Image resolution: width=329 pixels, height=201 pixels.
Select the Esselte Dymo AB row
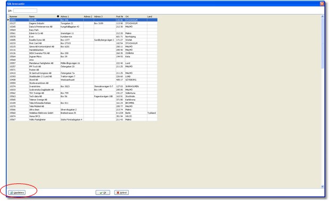point(83,40)
